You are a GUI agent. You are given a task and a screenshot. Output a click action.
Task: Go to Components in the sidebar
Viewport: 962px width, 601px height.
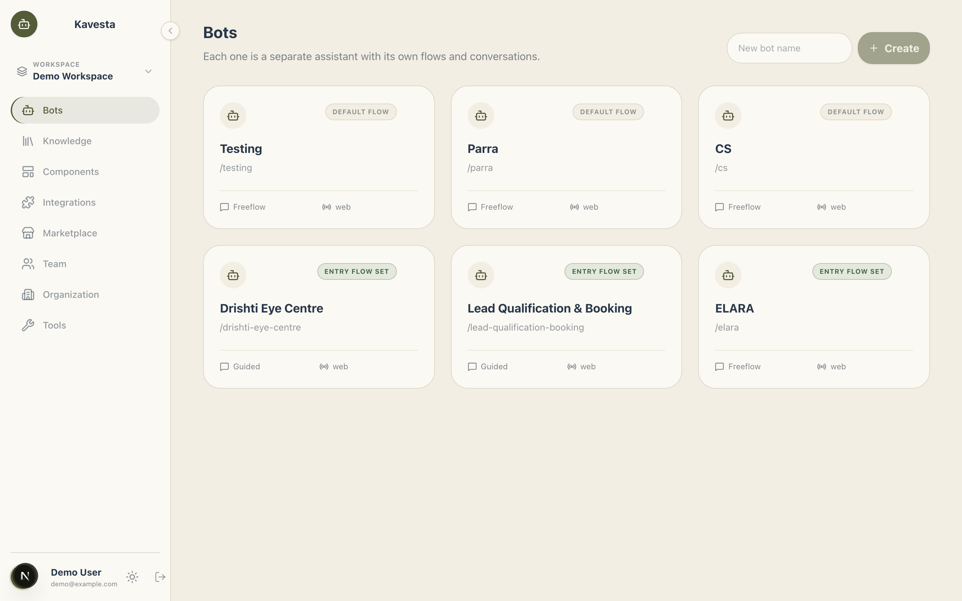click(x=85, y=172)
